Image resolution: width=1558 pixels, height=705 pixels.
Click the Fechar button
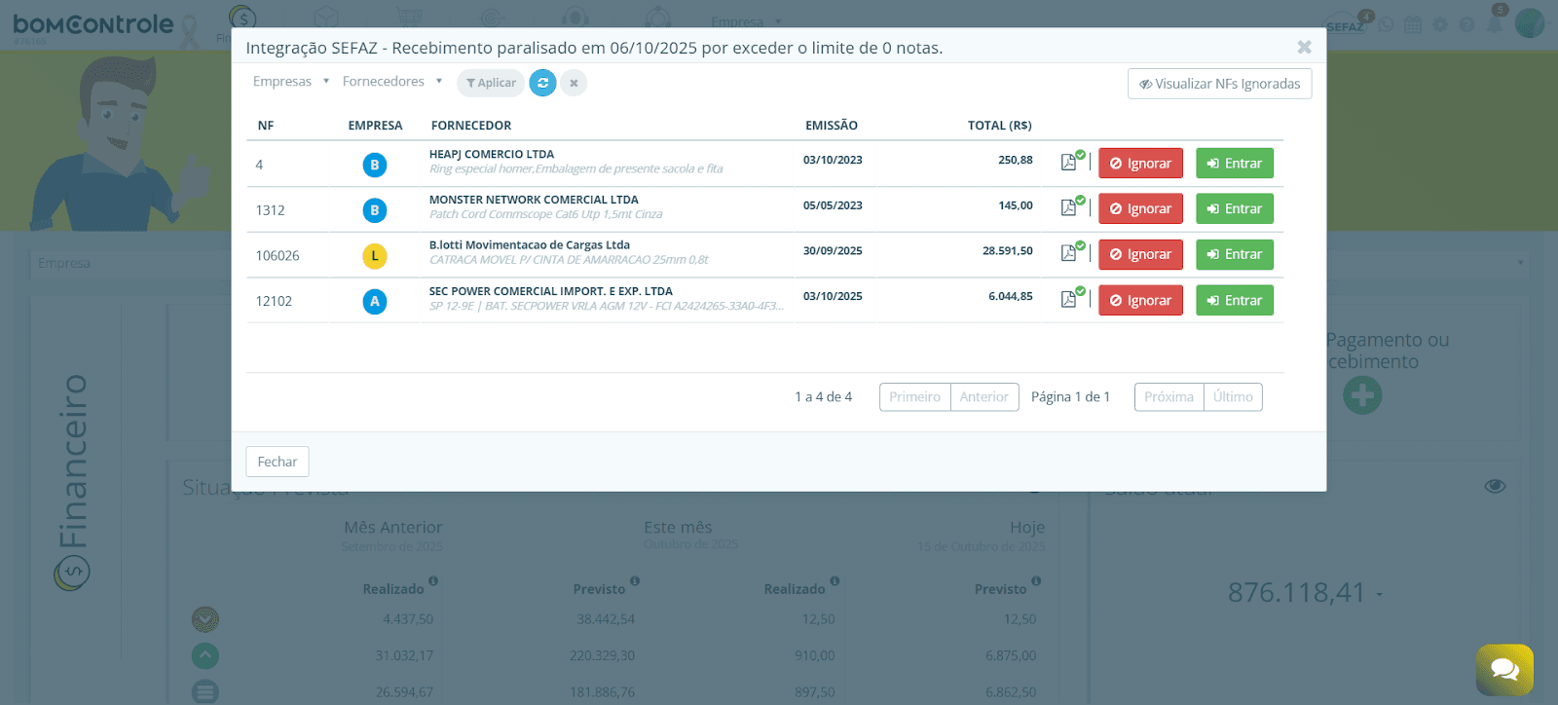[x=278, y=462]
